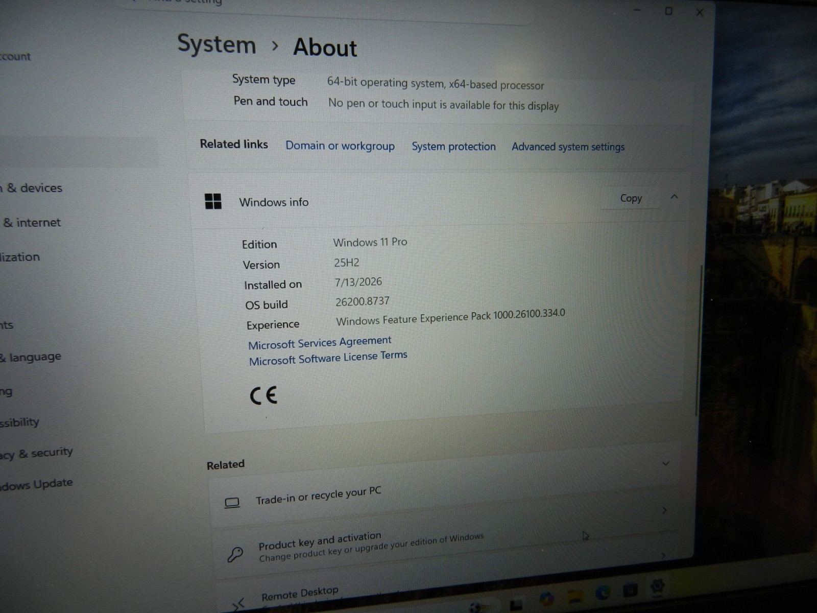Click the Version value 25H2
This screenshot has height=613, width=817.
(347, 263)
